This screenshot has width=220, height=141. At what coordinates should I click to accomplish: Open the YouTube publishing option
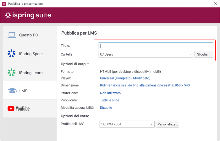pyautogui.click(x=30, y=108)
